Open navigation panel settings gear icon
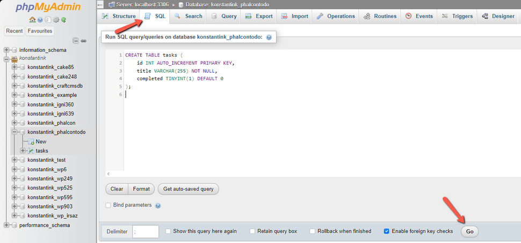The image size is (521, 243). point(56,20)
